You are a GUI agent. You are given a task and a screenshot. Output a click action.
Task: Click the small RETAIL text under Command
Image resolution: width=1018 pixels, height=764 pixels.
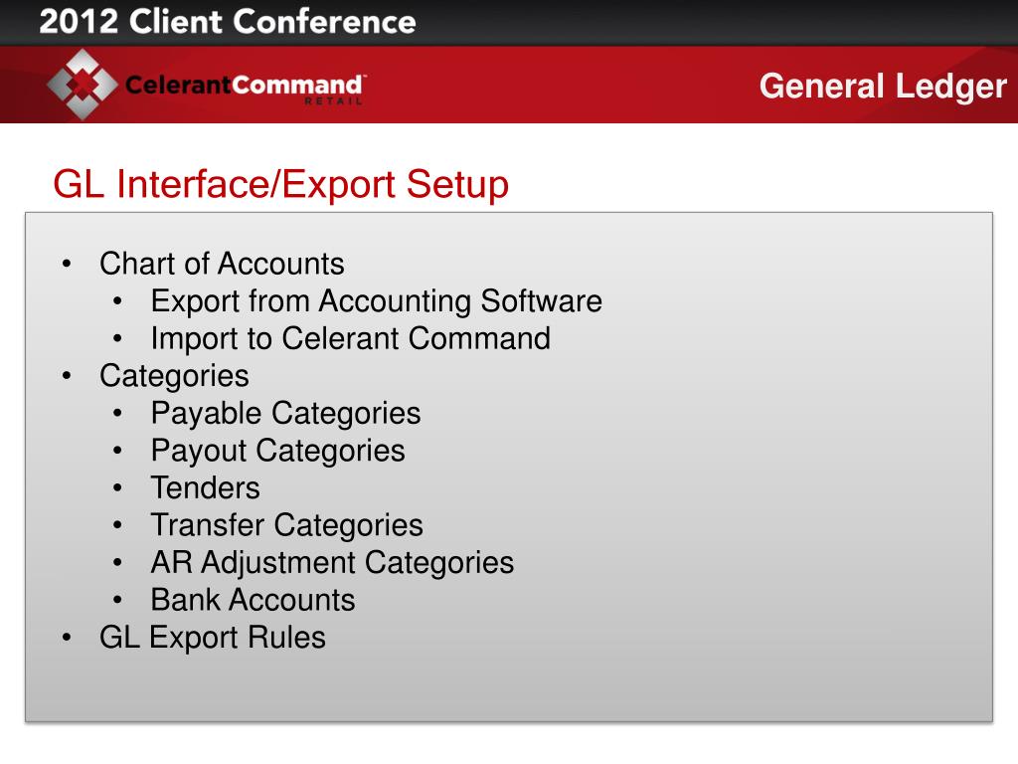(x=333, y=100)
